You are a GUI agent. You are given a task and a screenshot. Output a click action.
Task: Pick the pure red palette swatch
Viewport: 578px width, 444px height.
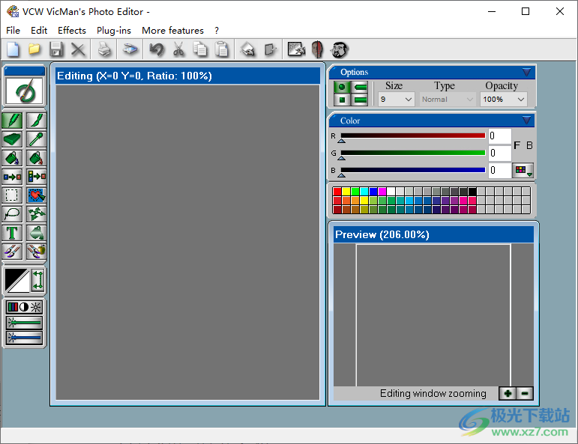point(337,192)
